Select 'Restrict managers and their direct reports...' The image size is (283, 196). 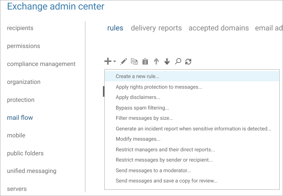click(x=192, y=149)
